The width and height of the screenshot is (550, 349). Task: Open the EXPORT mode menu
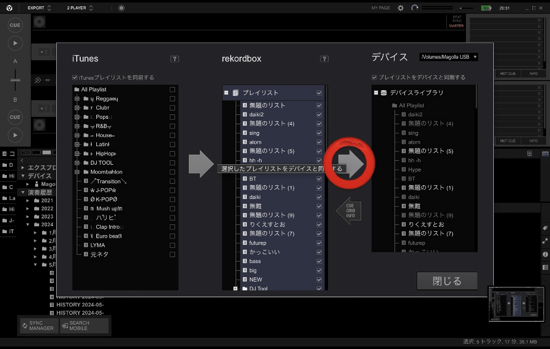pos(39,8)
